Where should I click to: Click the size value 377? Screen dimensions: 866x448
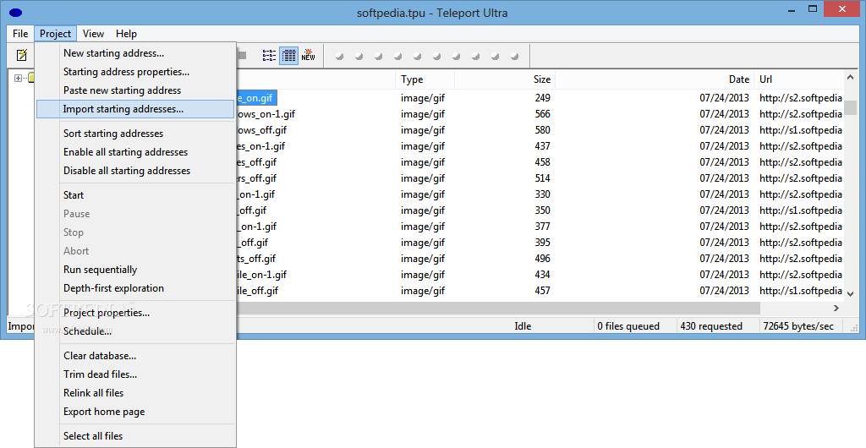pos(542,227)
